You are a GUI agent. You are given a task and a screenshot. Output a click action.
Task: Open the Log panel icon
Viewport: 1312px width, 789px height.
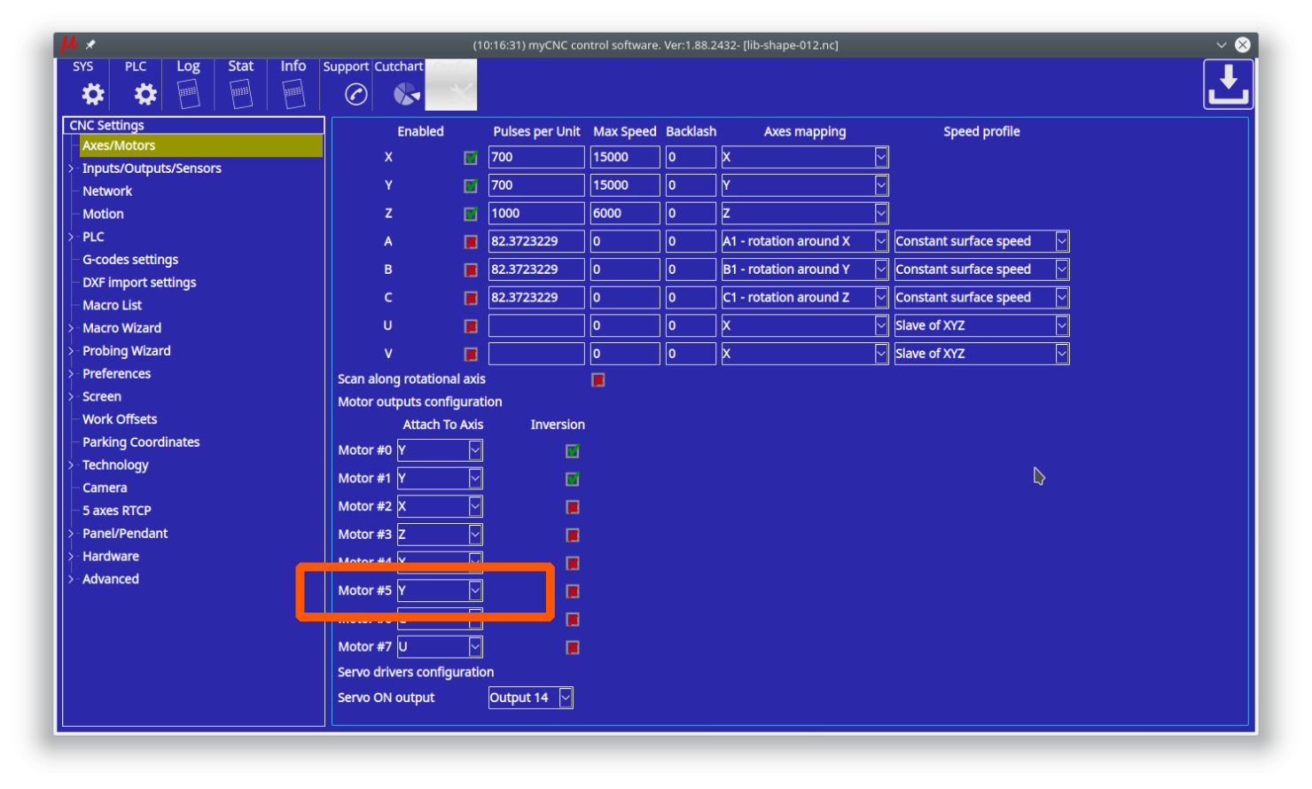pos(188,93)
